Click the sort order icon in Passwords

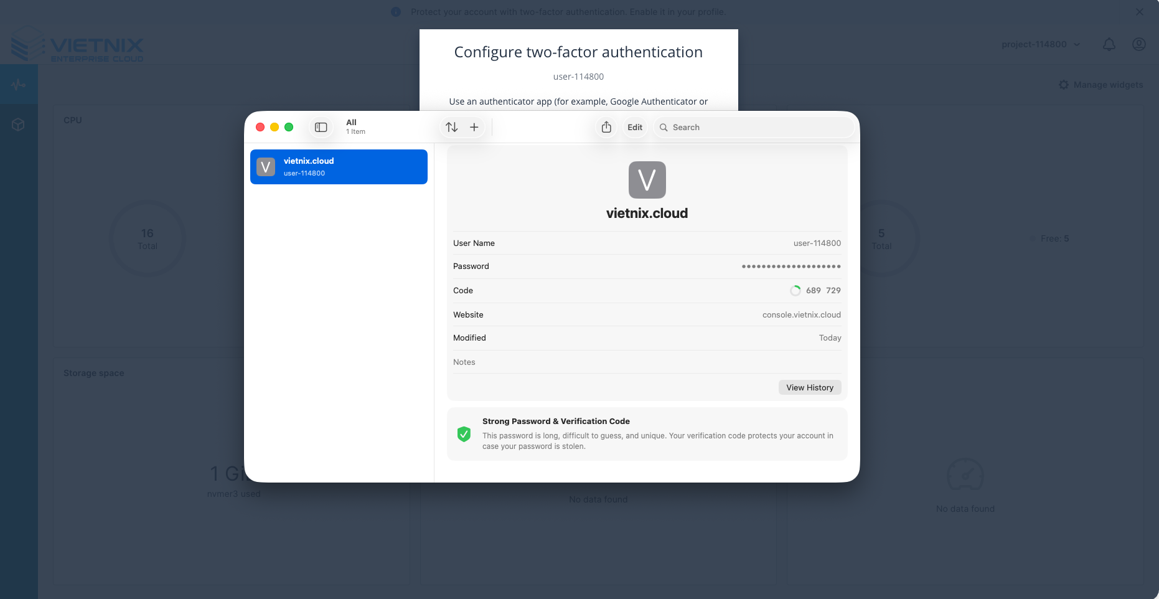(x=451, y=127)
